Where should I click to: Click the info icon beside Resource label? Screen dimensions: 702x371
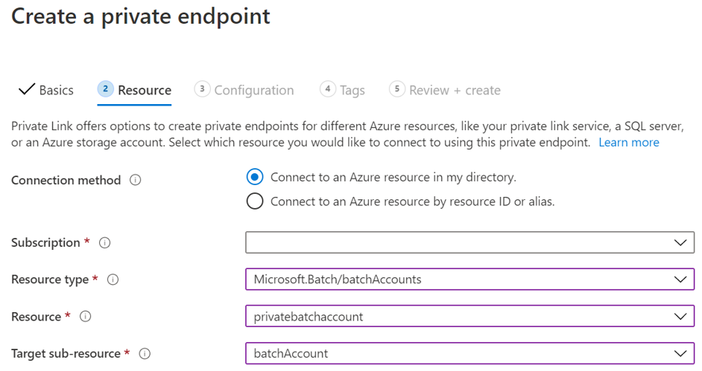tap(86, 317)
